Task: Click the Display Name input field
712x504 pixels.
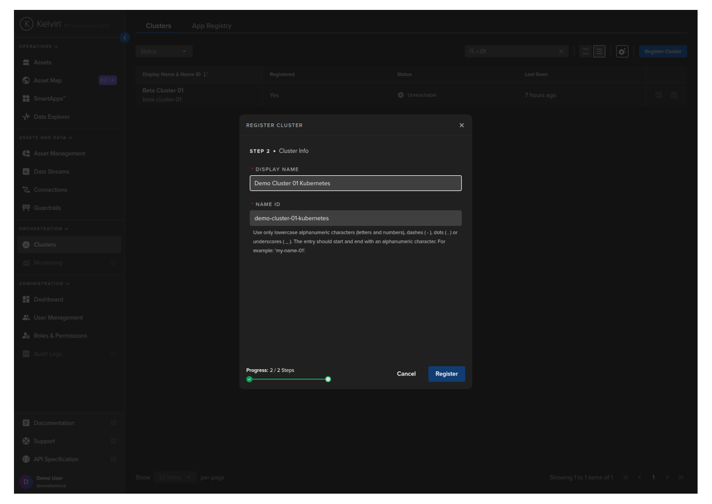Action: point(355,183)
